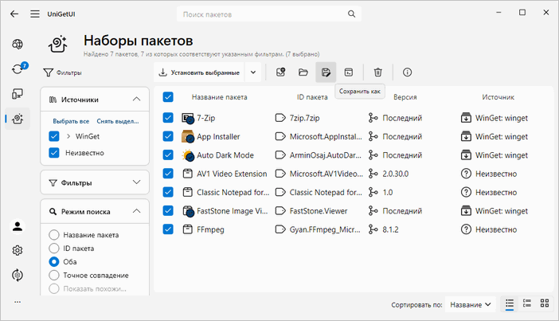This screenshot has height=321, width=559.
Task: Sort by ID пакета column header
Action: (312, 97)
